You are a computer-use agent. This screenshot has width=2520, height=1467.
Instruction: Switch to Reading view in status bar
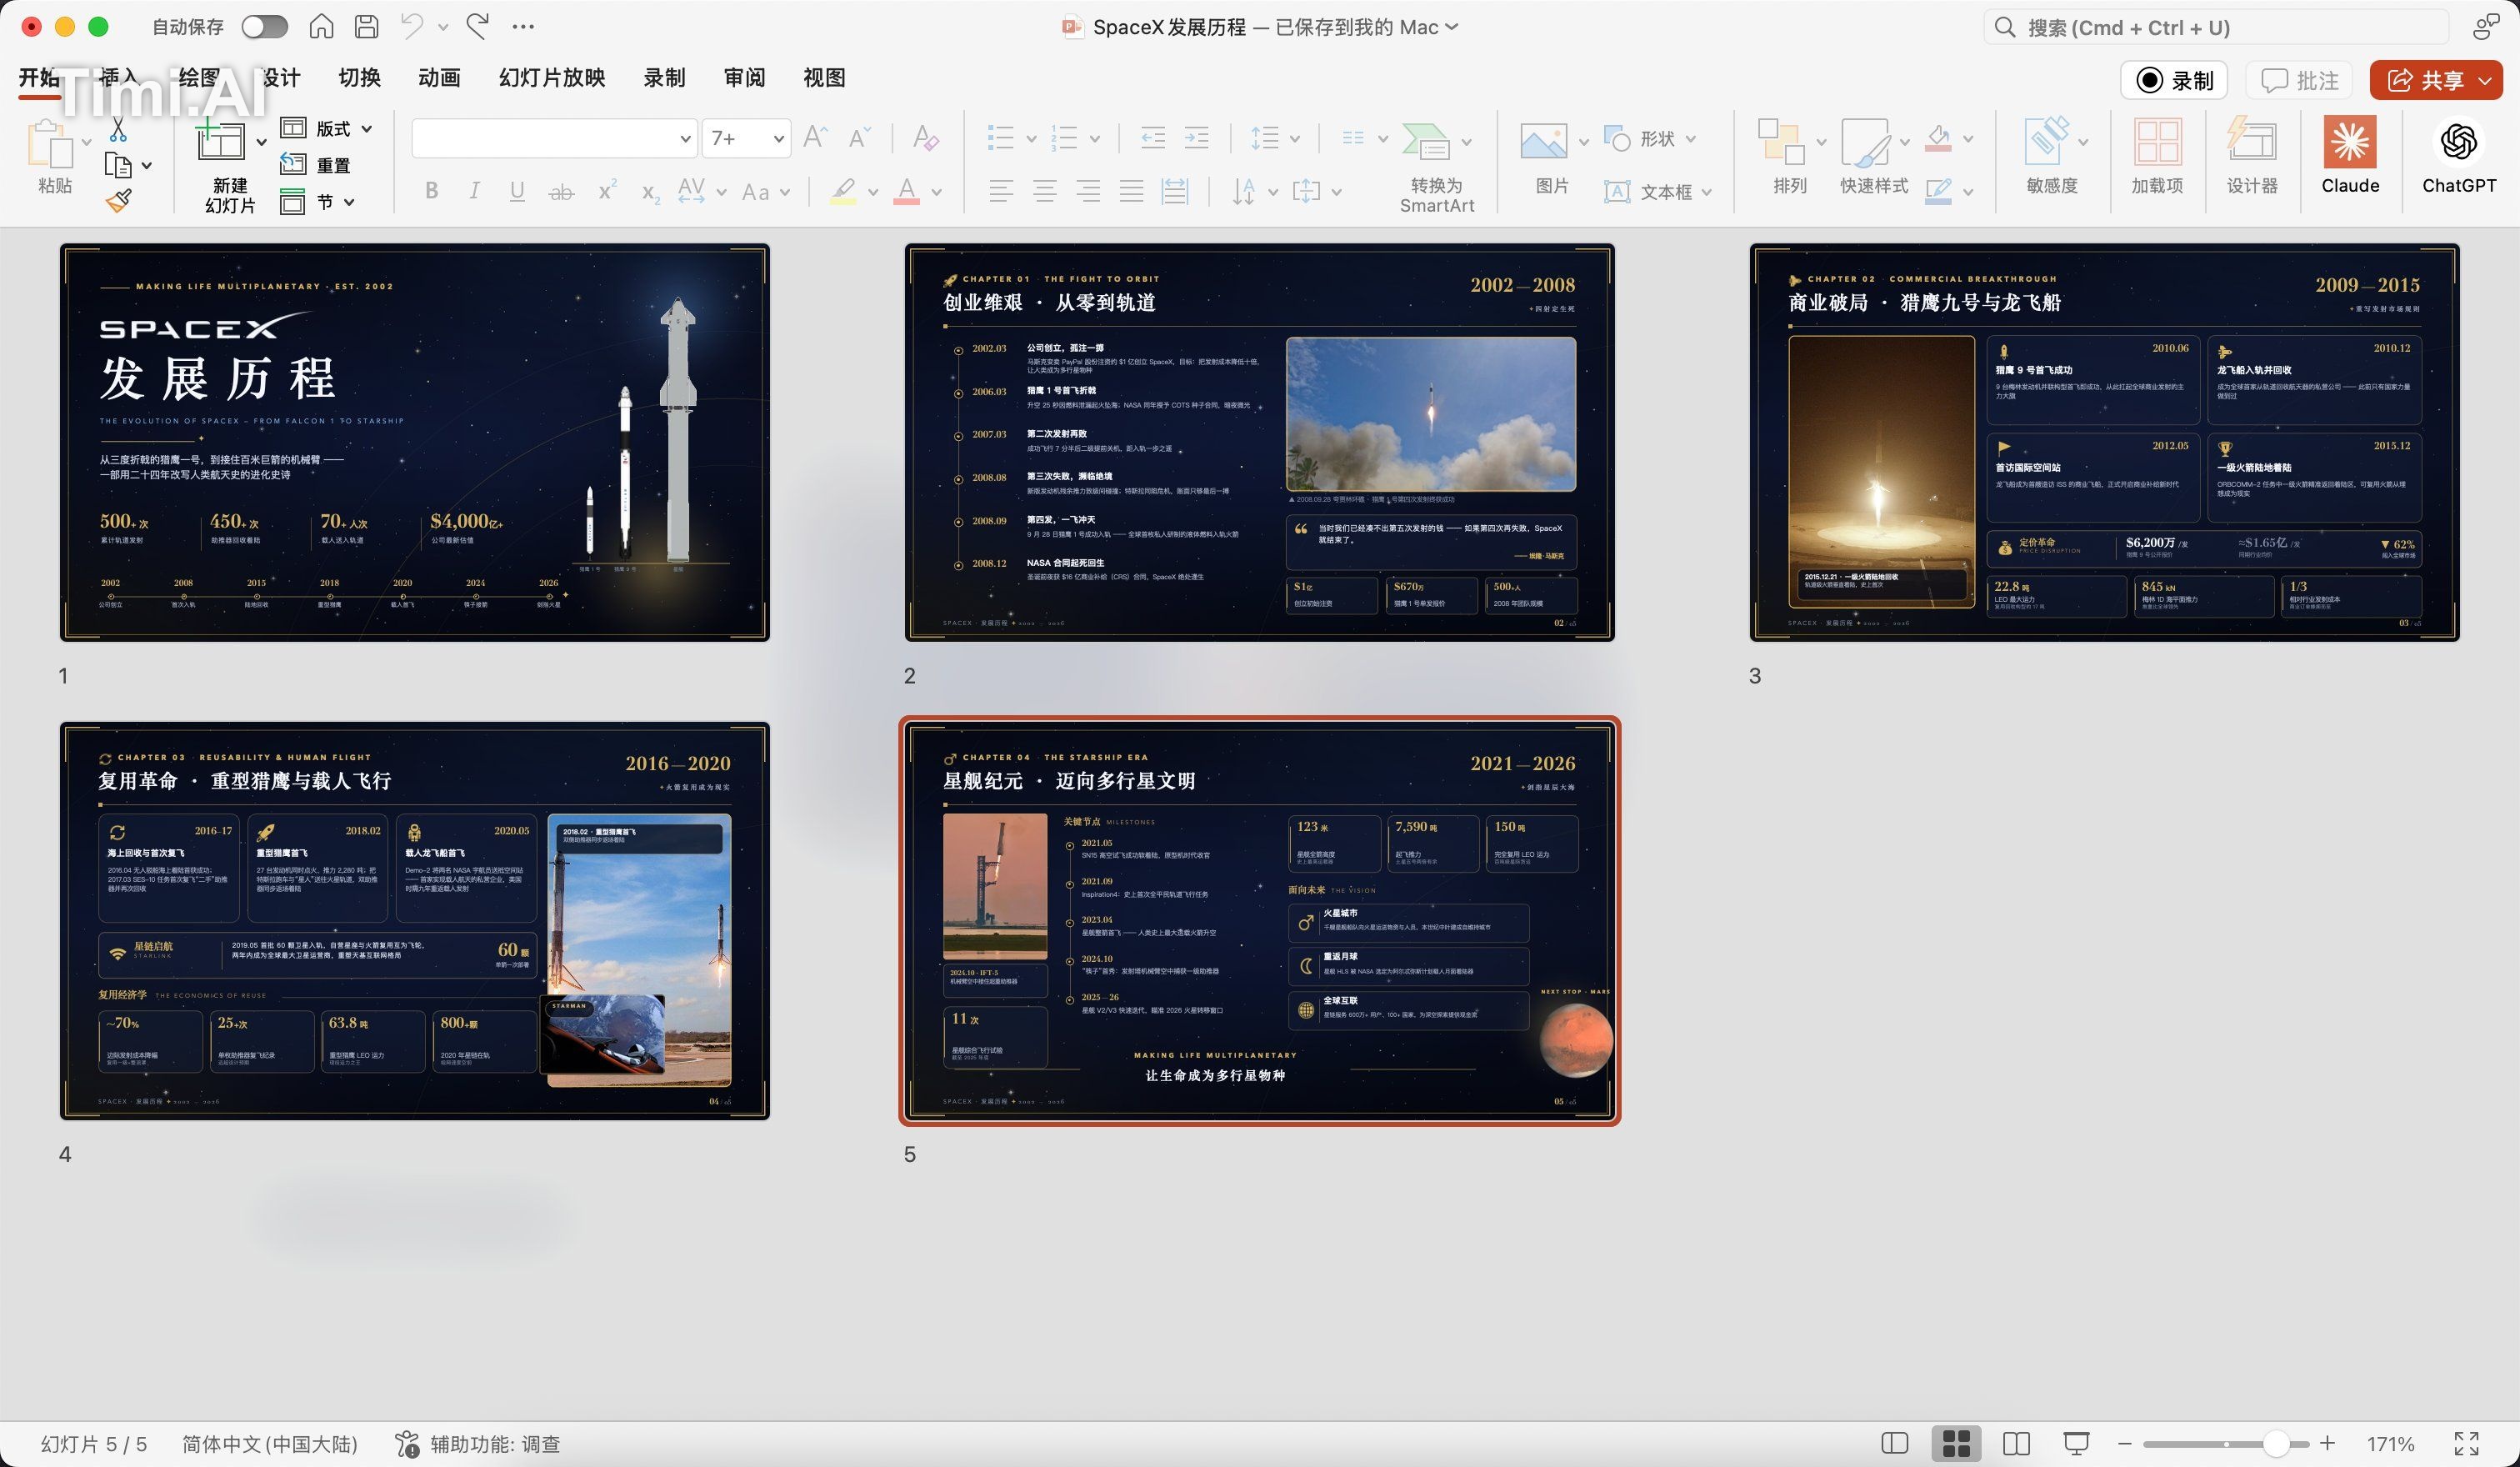click(2016, 1443)
